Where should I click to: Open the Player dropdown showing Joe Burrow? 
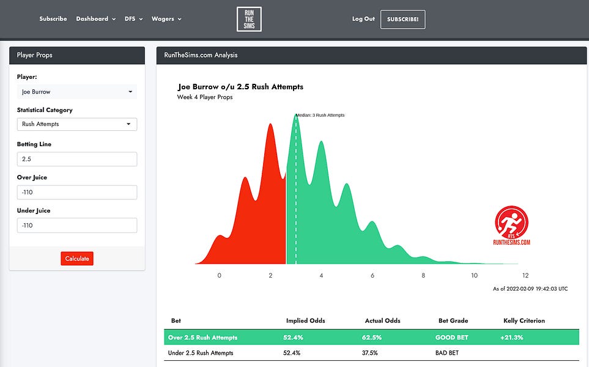(x=77, y=92)
